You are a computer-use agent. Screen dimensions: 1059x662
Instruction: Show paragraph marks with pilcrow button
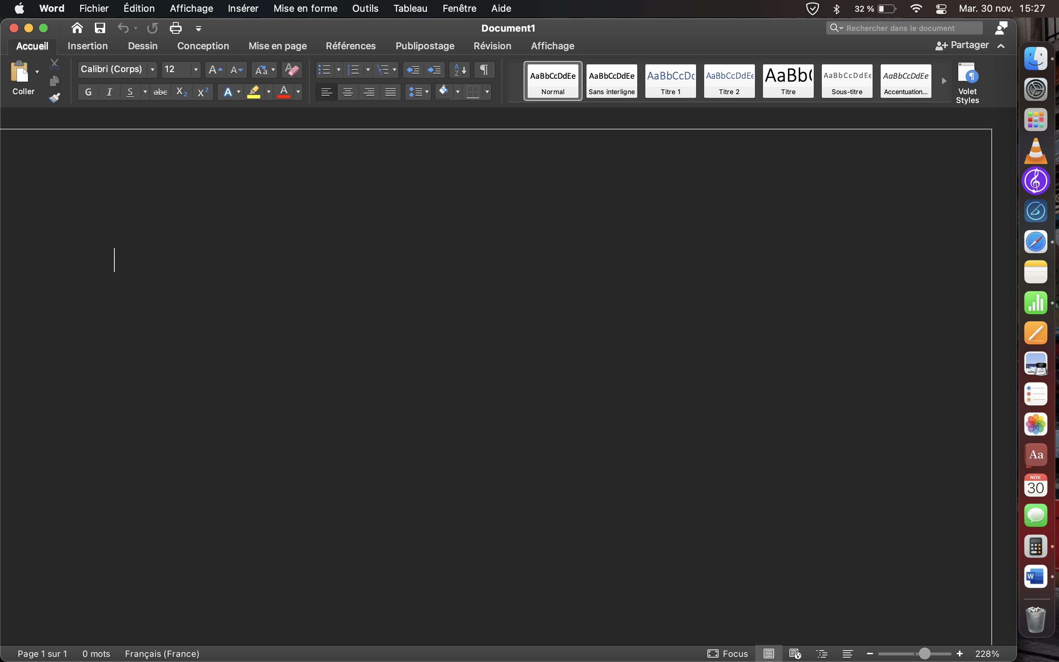[x=484, y=69]
